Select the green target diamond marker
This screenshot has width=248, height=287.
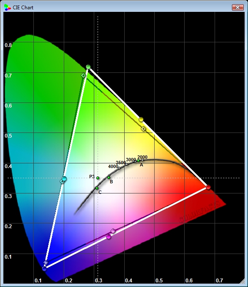click(x=83, y=75)
